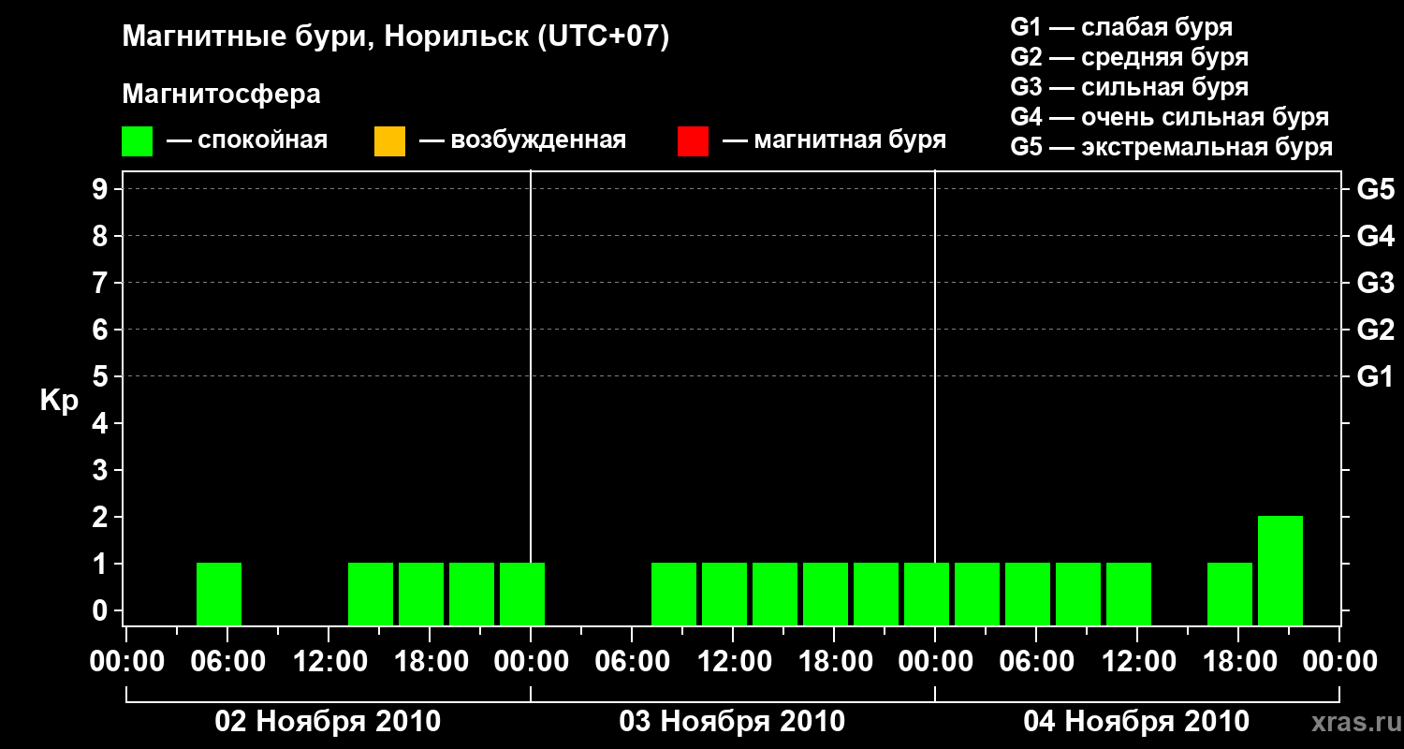Click the final '00:00' label ending 04 Ноября
The width and height of the screenshot is (1404, 749).
(1339, 661)
